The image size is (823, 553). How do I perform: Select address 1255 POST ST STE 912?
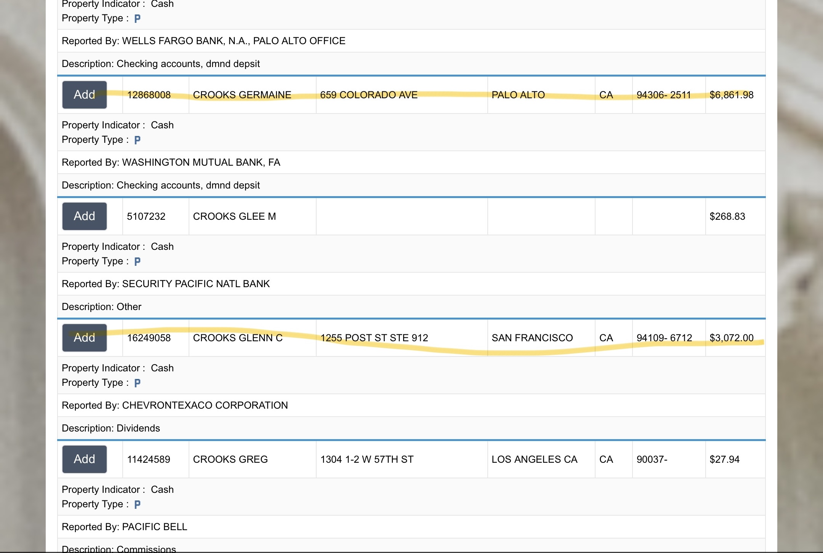374,338
